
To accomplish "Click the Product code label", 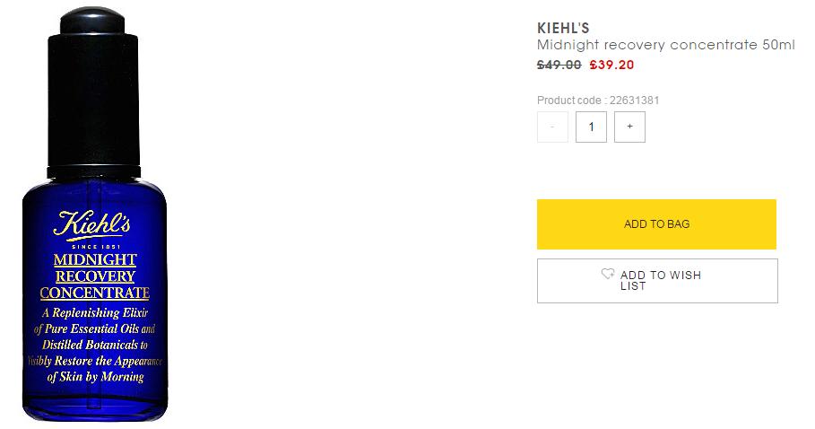I will point(571,101).
